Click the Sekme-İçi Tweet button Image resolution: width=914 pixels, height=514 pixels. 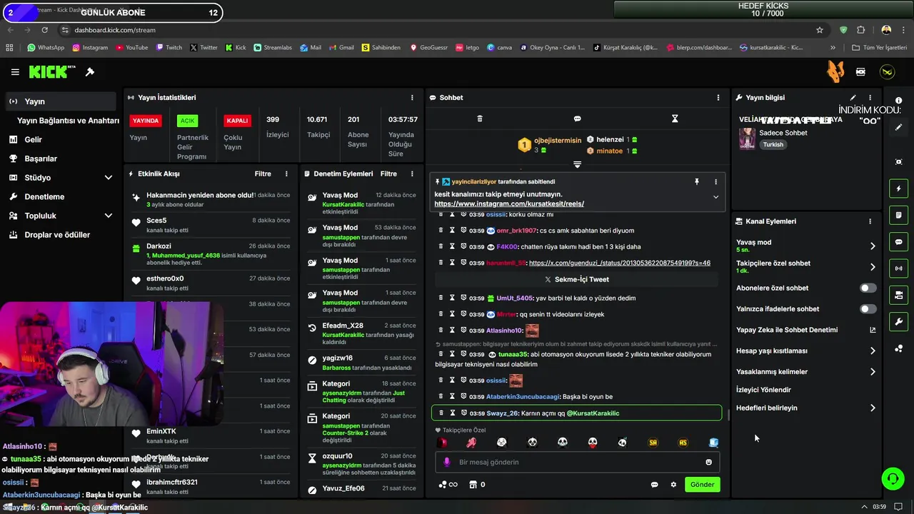577,280
